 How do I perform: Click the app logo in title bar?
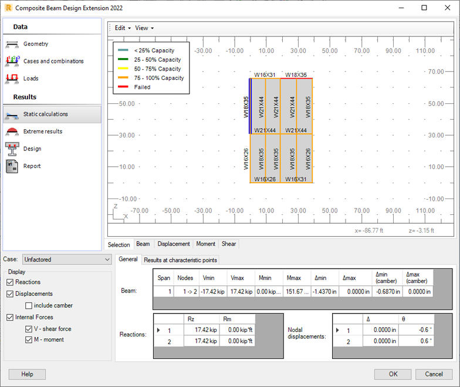point(8,8)
